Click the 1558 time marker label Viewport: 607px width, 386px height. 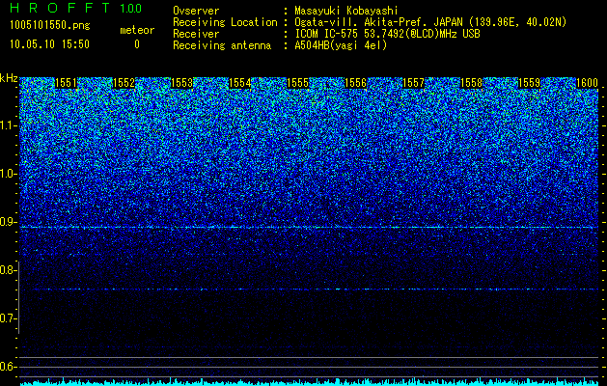[472, 83]
